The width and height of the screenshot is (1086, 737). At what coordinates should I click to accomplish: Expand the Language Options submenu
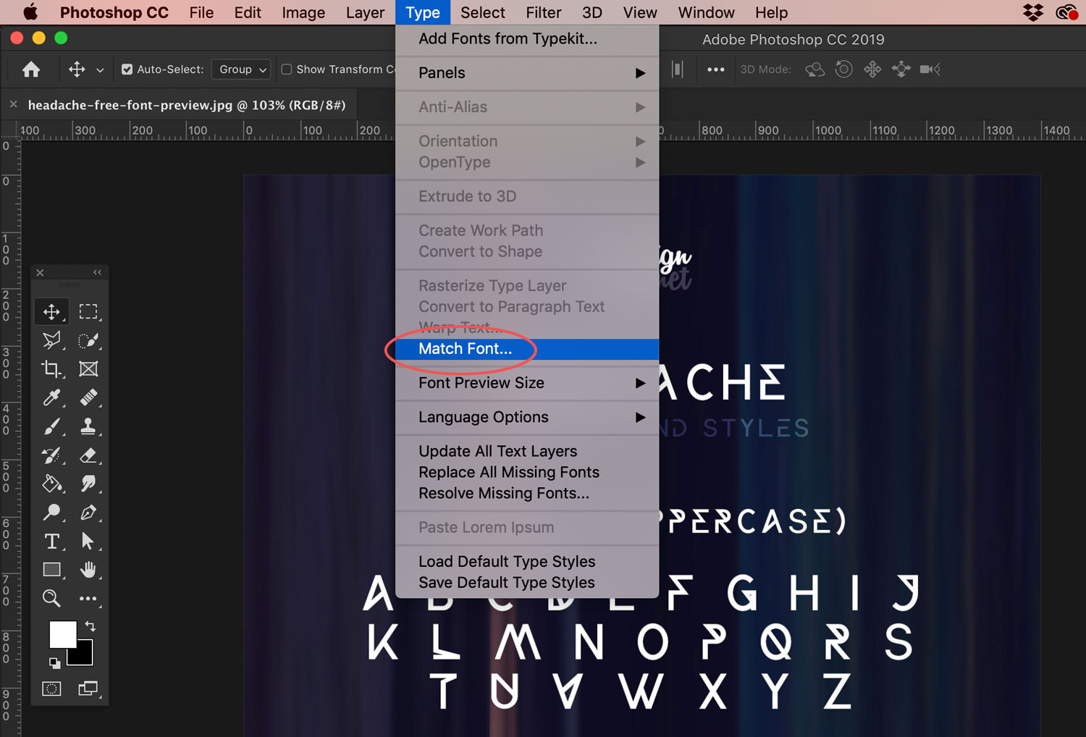click(483, 417)
